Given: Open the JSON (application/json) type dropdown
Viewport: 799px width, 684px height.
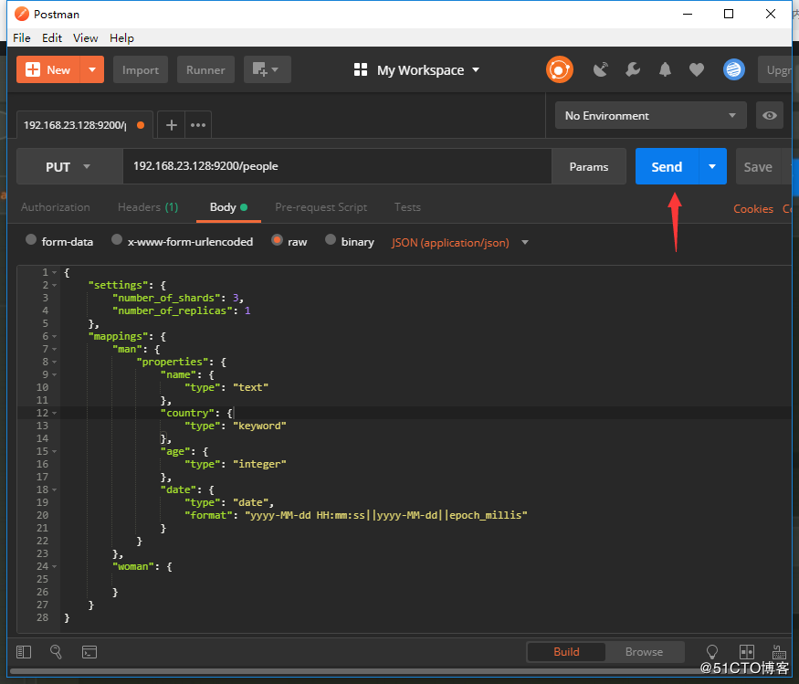Looking at the screenshot, I should (459, 243).
